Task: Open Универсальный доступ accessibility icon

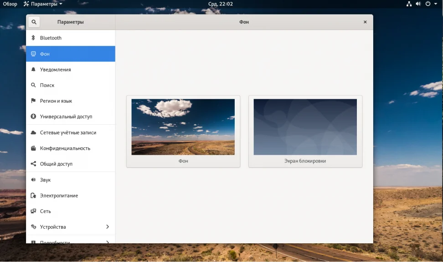Action: click(x=33, y=116)
